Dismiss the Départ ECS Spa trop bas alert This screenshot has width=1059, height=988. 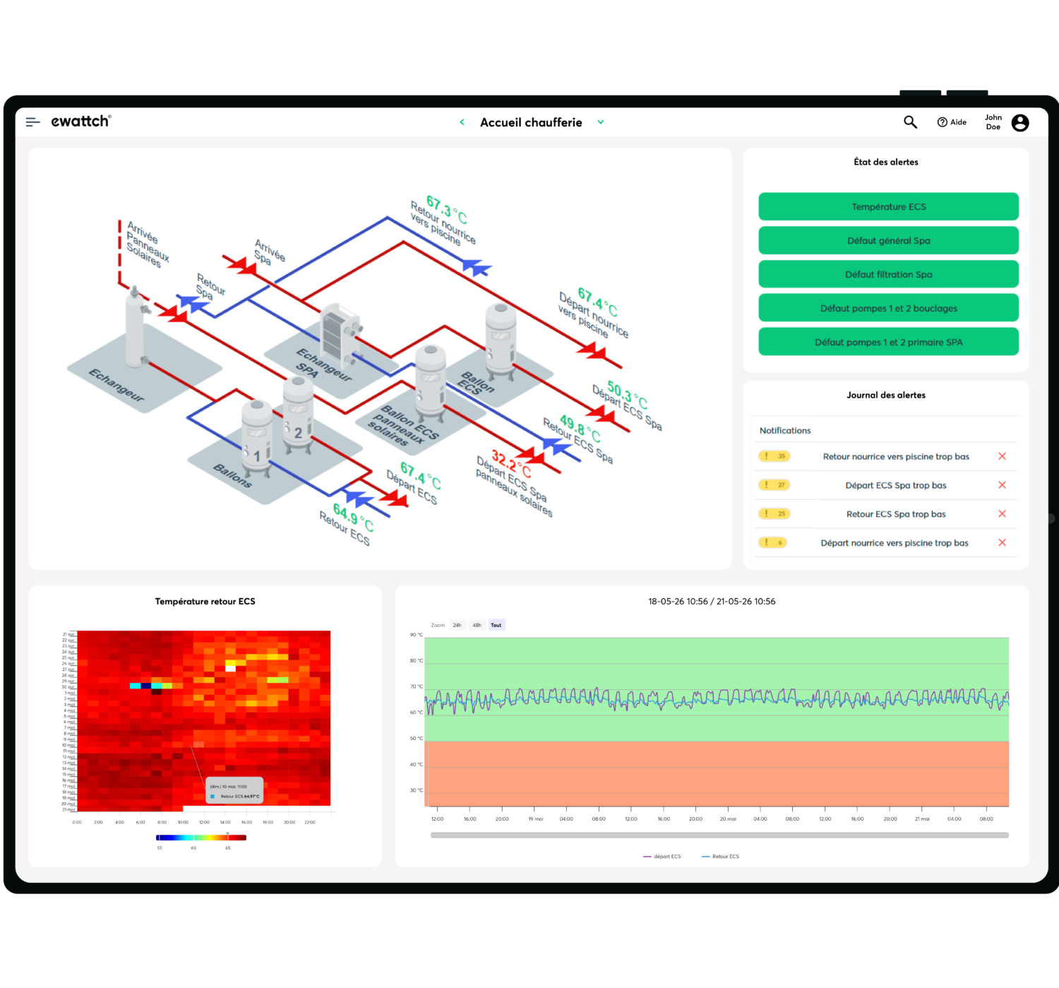click(1002, 485)
